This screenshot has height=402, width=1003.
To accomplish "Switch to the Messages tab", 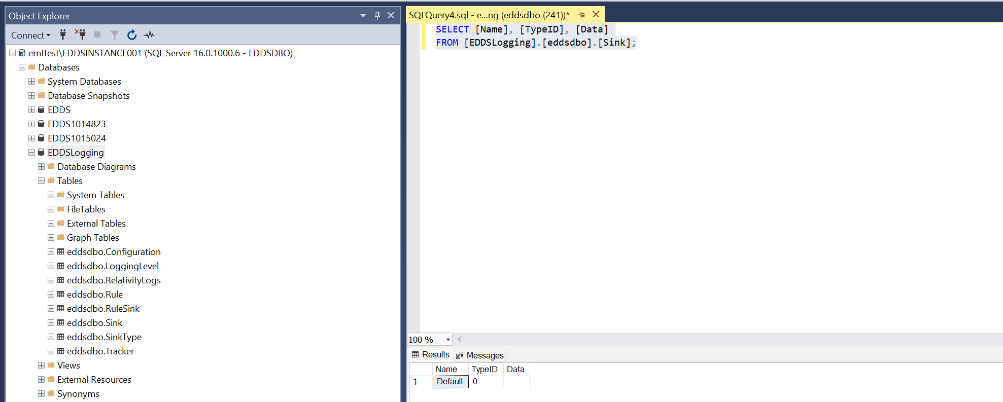I will tap(479, 355).
